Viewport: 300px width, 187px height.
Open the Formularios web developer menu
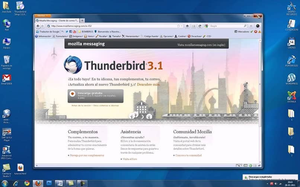(60, 36)
